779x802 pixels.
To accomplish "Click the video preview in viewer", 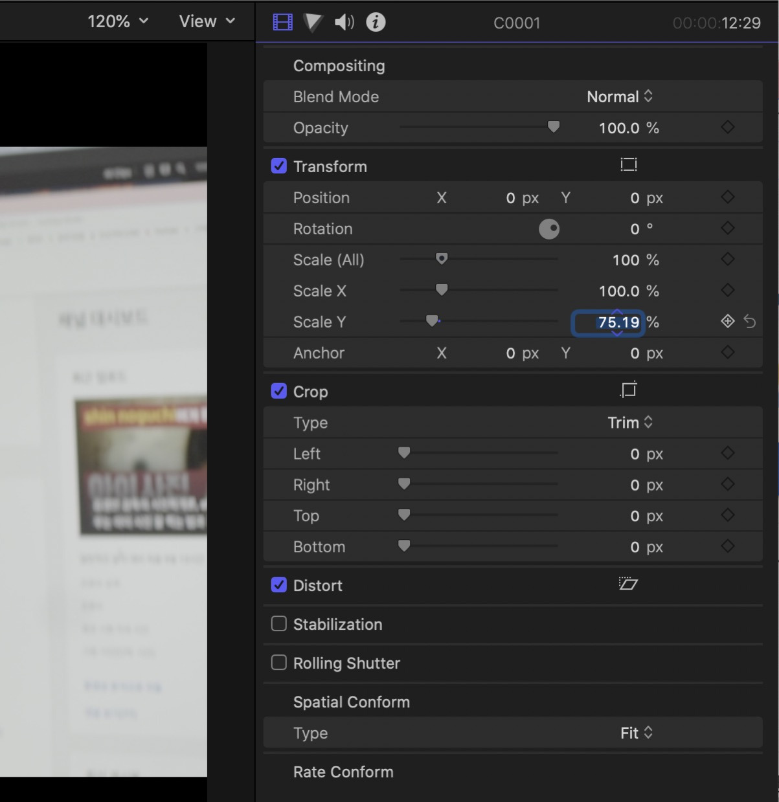I will coord(104,462).
